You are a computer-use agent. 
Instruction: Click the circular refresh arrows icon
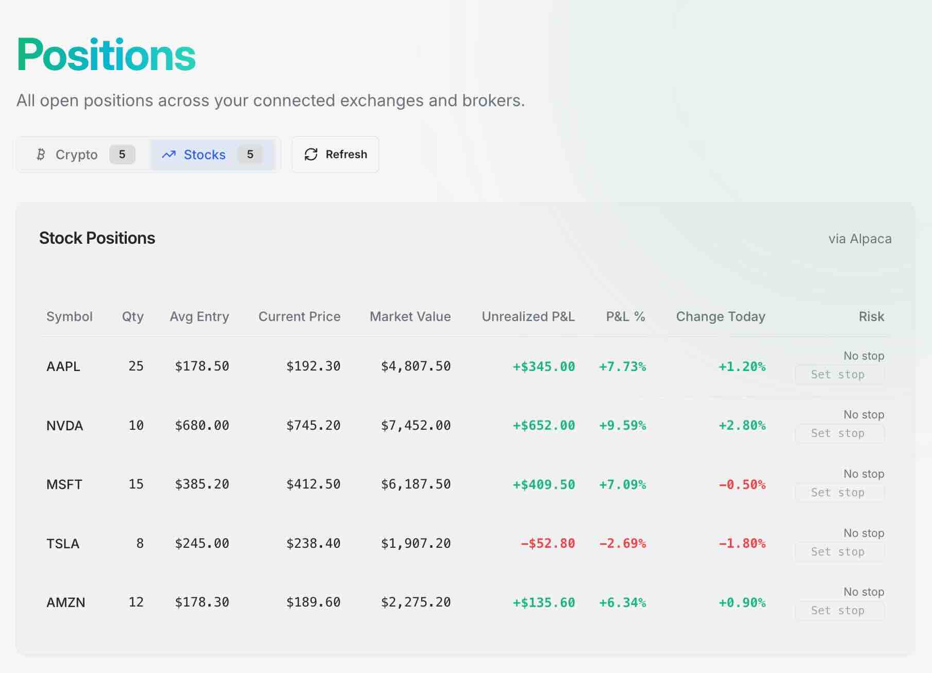pos(311,155)
